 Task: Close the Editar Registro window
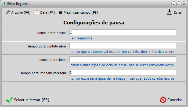pyautogui.click(x=184, y=4)
